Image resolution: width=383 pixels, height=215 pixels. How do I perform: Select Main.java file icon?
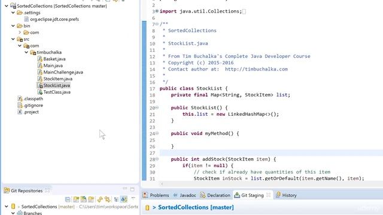[40, 65]
